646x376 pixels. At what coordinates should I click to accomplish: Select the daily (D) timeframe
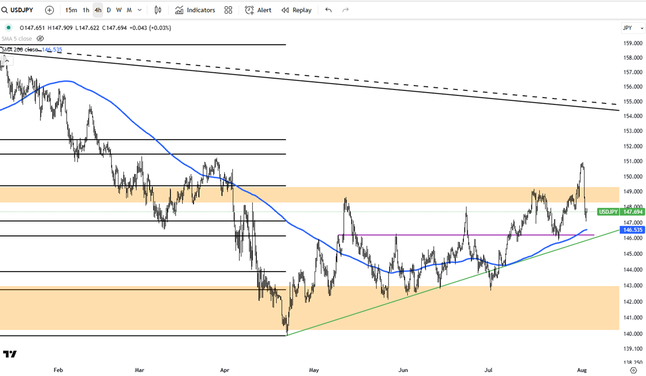(x=109, y=10)
